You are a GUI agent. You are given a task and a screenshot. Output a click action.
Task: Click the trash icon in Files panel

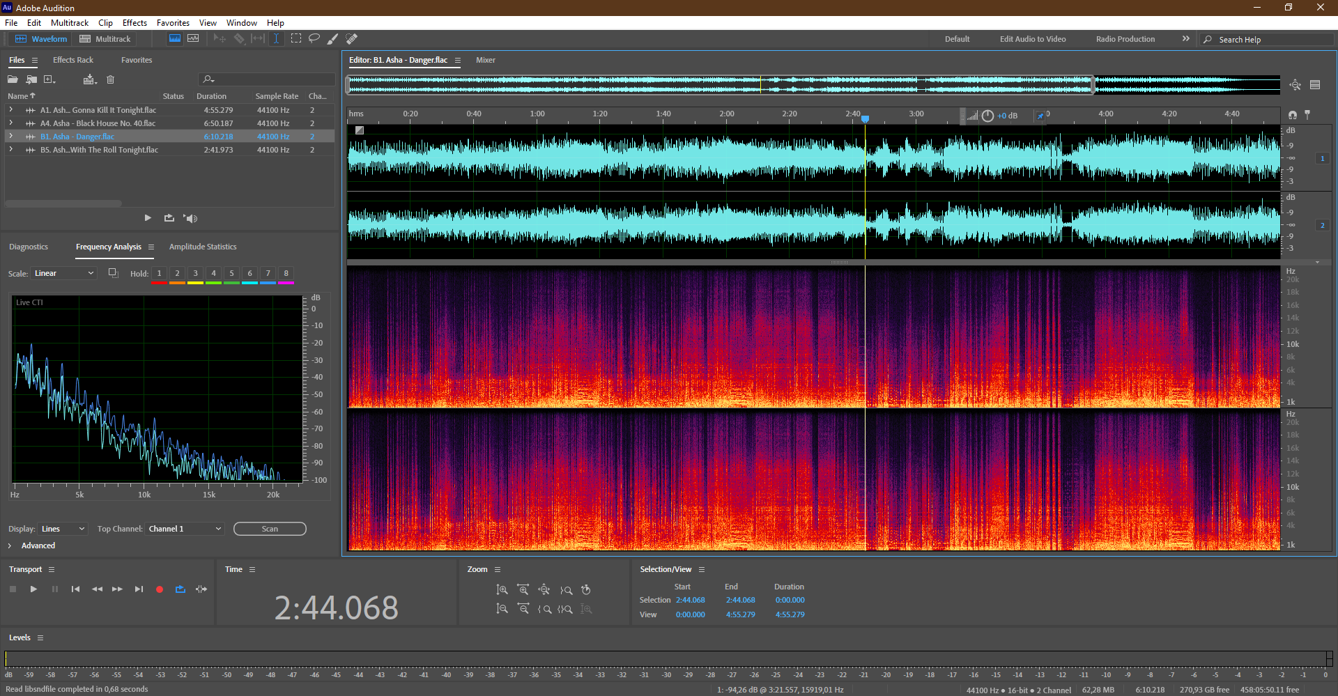click(x=110, y=79)
